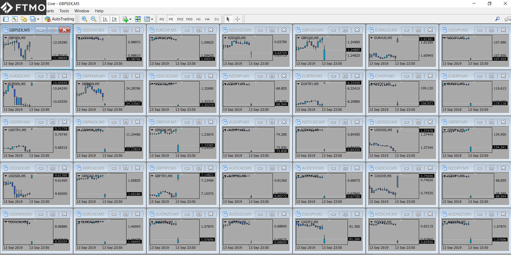The width and height of the screenshot is (511, 255).
Task: Zoom in on the chart
Action: [x=84, y=19]
